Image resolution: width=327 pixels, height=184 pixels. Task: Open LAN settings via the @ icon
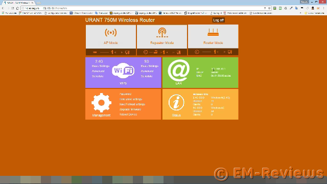click(x=178, y=71)
